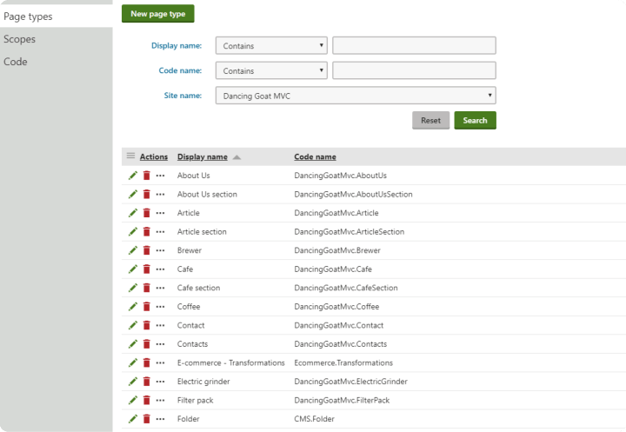Open more actions for Electric grinder
This screenshot has height=432, width=626.
coord(160,382)
